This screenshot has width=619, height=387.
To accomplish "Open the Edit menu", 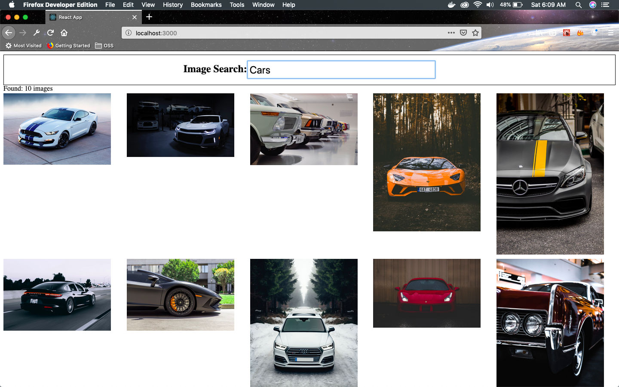I will [128, 5].
